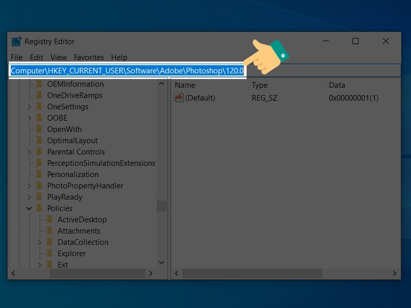Close the Registry Editor window
The image size is (411, 308).
(386, 41)
